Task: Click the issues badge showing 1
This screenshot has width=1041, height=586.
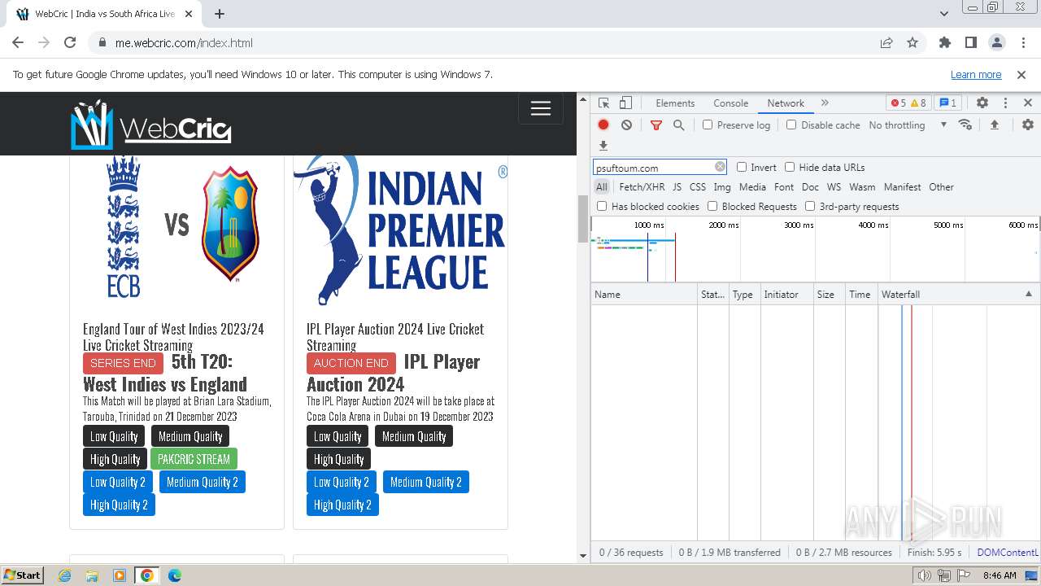Action: (947, 103)
